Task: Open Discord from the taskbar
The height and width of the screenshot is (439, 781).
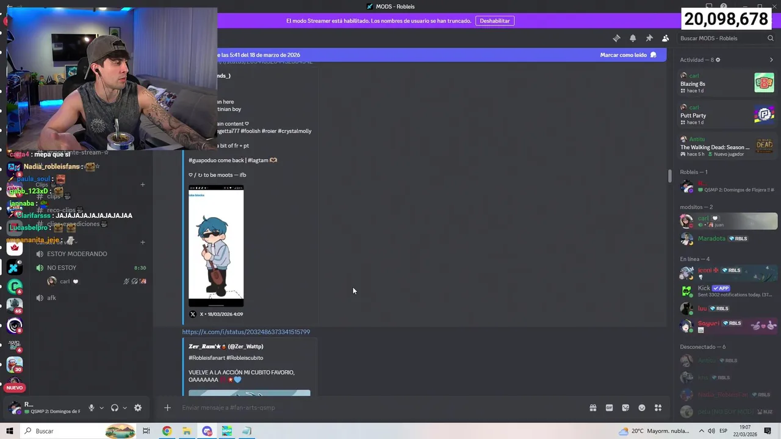Action: point(207,431)
